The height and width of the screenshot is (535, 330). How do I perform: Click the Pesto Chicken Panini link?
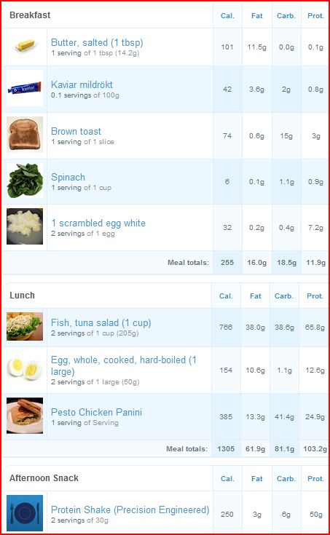pos(96,412)
